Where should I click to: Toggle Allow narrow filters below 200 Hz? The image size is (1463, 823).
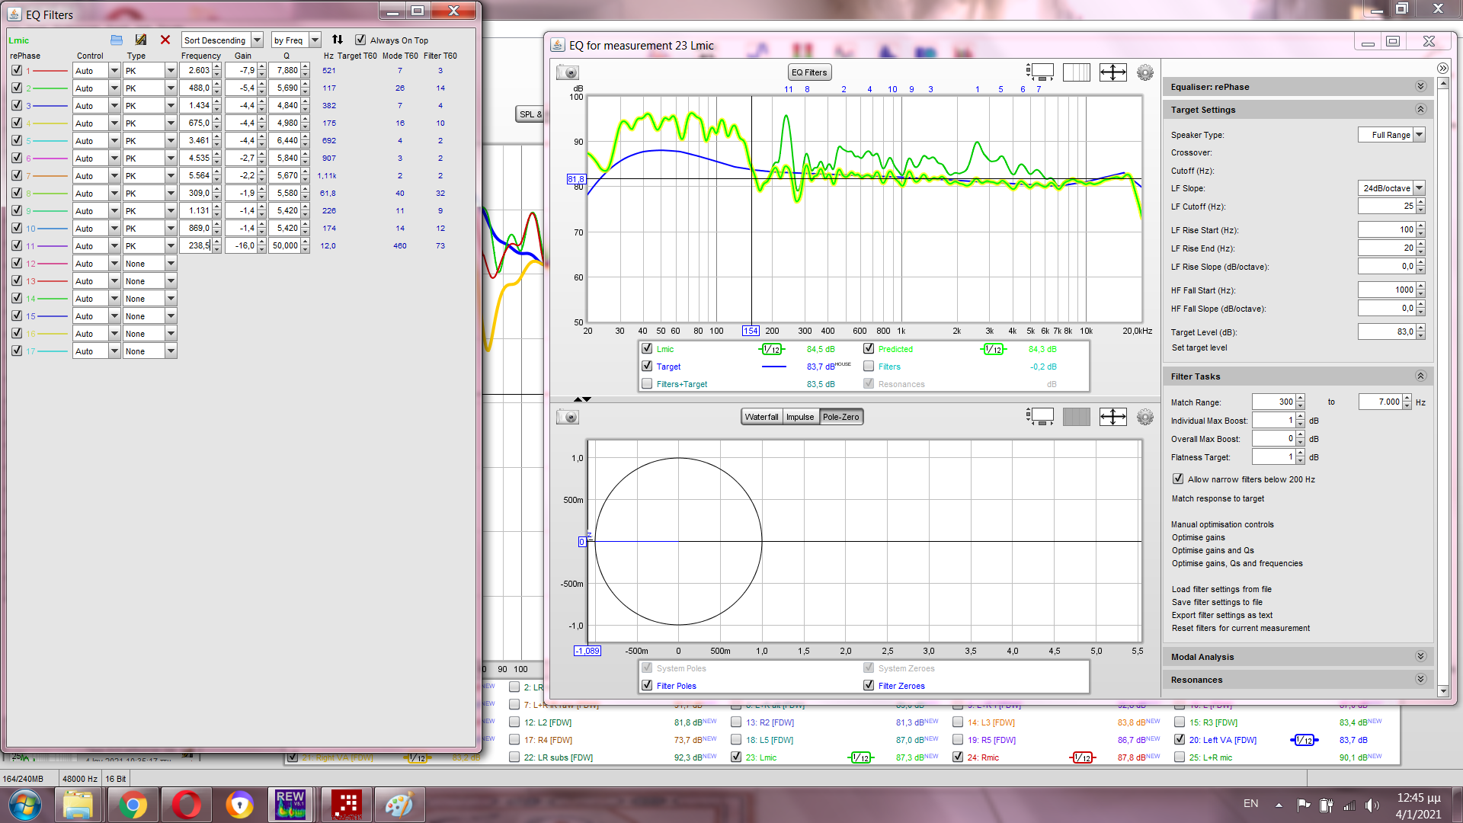point(1178,479)
